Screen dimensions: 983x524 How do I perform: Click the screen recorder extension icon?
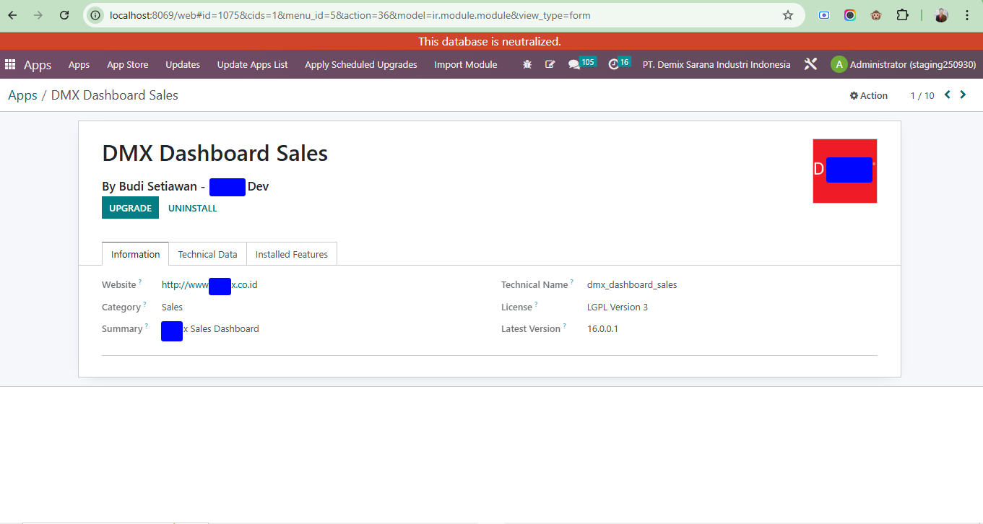click(824, 14)
